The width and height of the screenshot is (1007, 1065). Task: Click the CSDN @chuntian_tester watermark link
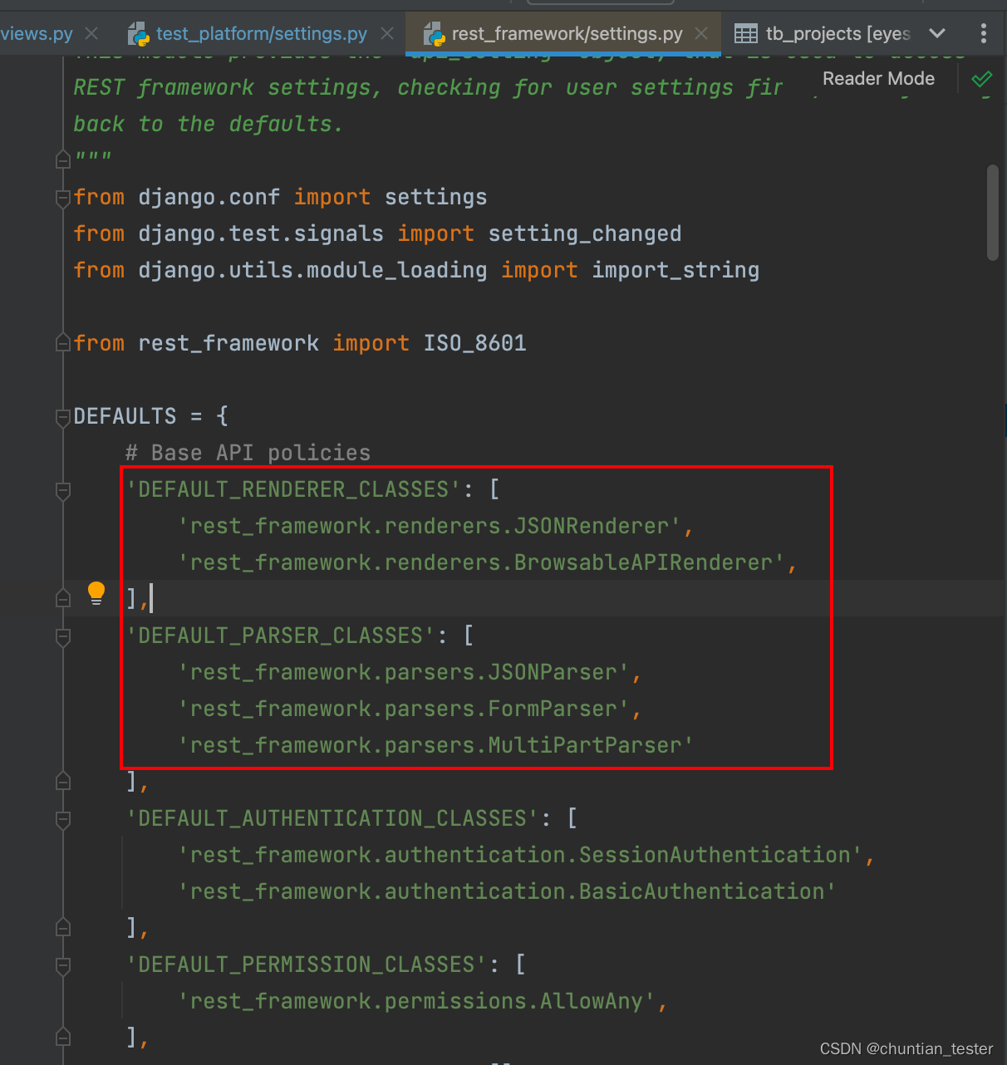point(905,1048)
